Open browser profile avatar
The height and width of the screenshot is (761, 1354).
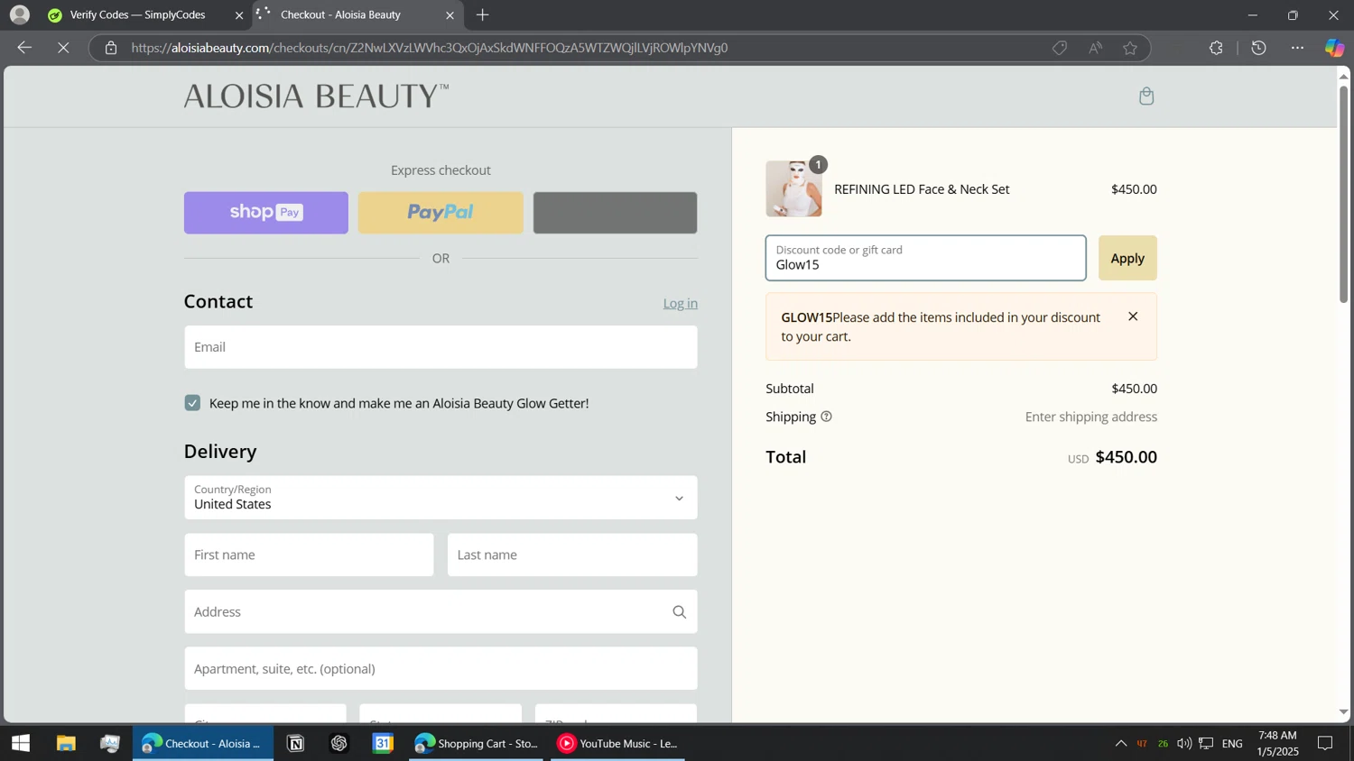20,14
